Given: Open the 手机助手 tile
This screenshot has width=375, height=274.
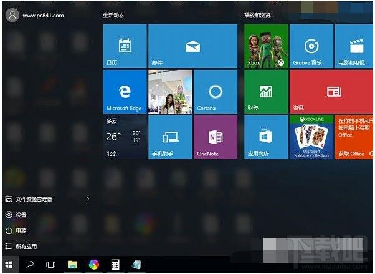Looking at the screenshot, I should [x=169, y=137].
